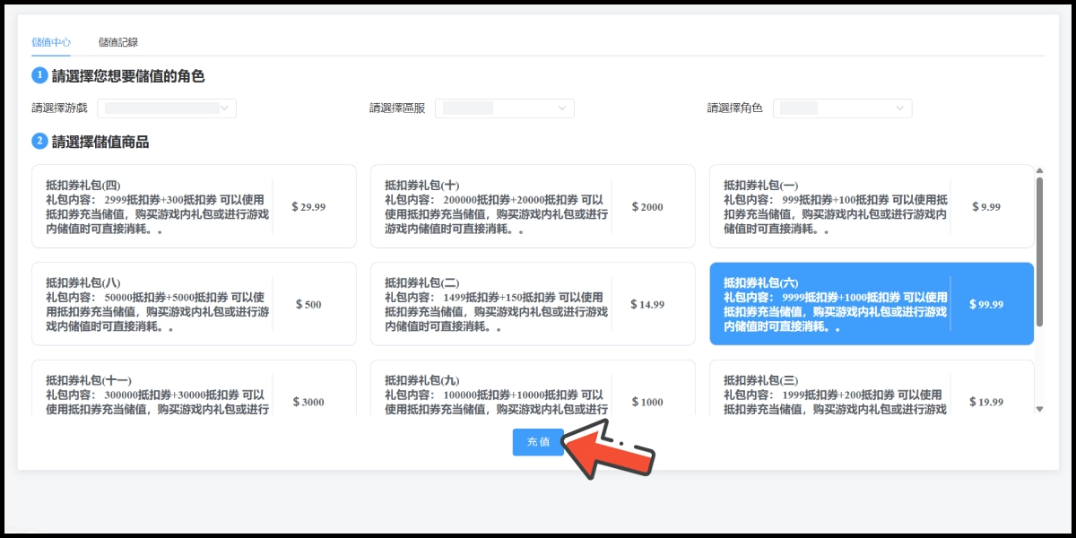Pick 抵扣券礼包(三) priced $19.99
1076x538 pixels.
(x=871, y=390)
